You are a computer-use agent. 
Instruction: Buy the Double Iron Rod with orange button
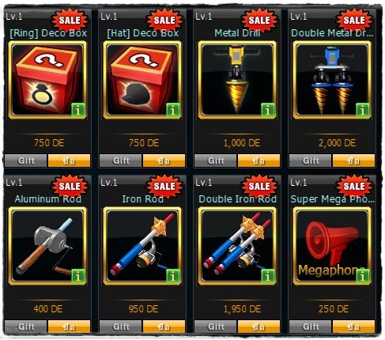point(259,327)
